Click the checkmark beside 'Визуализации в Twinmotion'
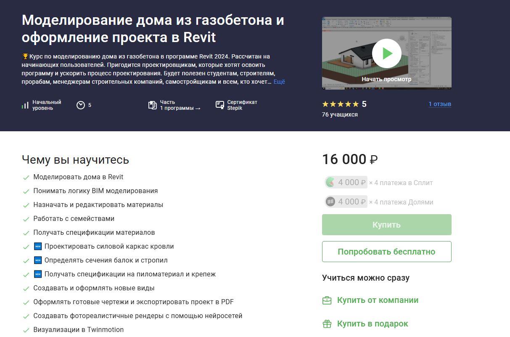 [26, 330]
